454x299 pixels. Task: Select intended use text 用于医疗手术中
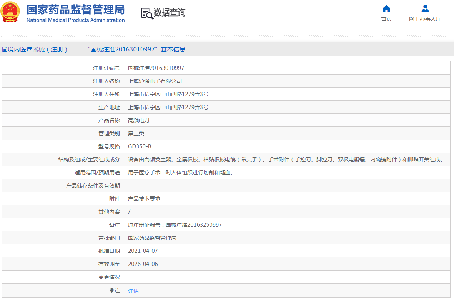pyautogui.click(x=181, y=173)
